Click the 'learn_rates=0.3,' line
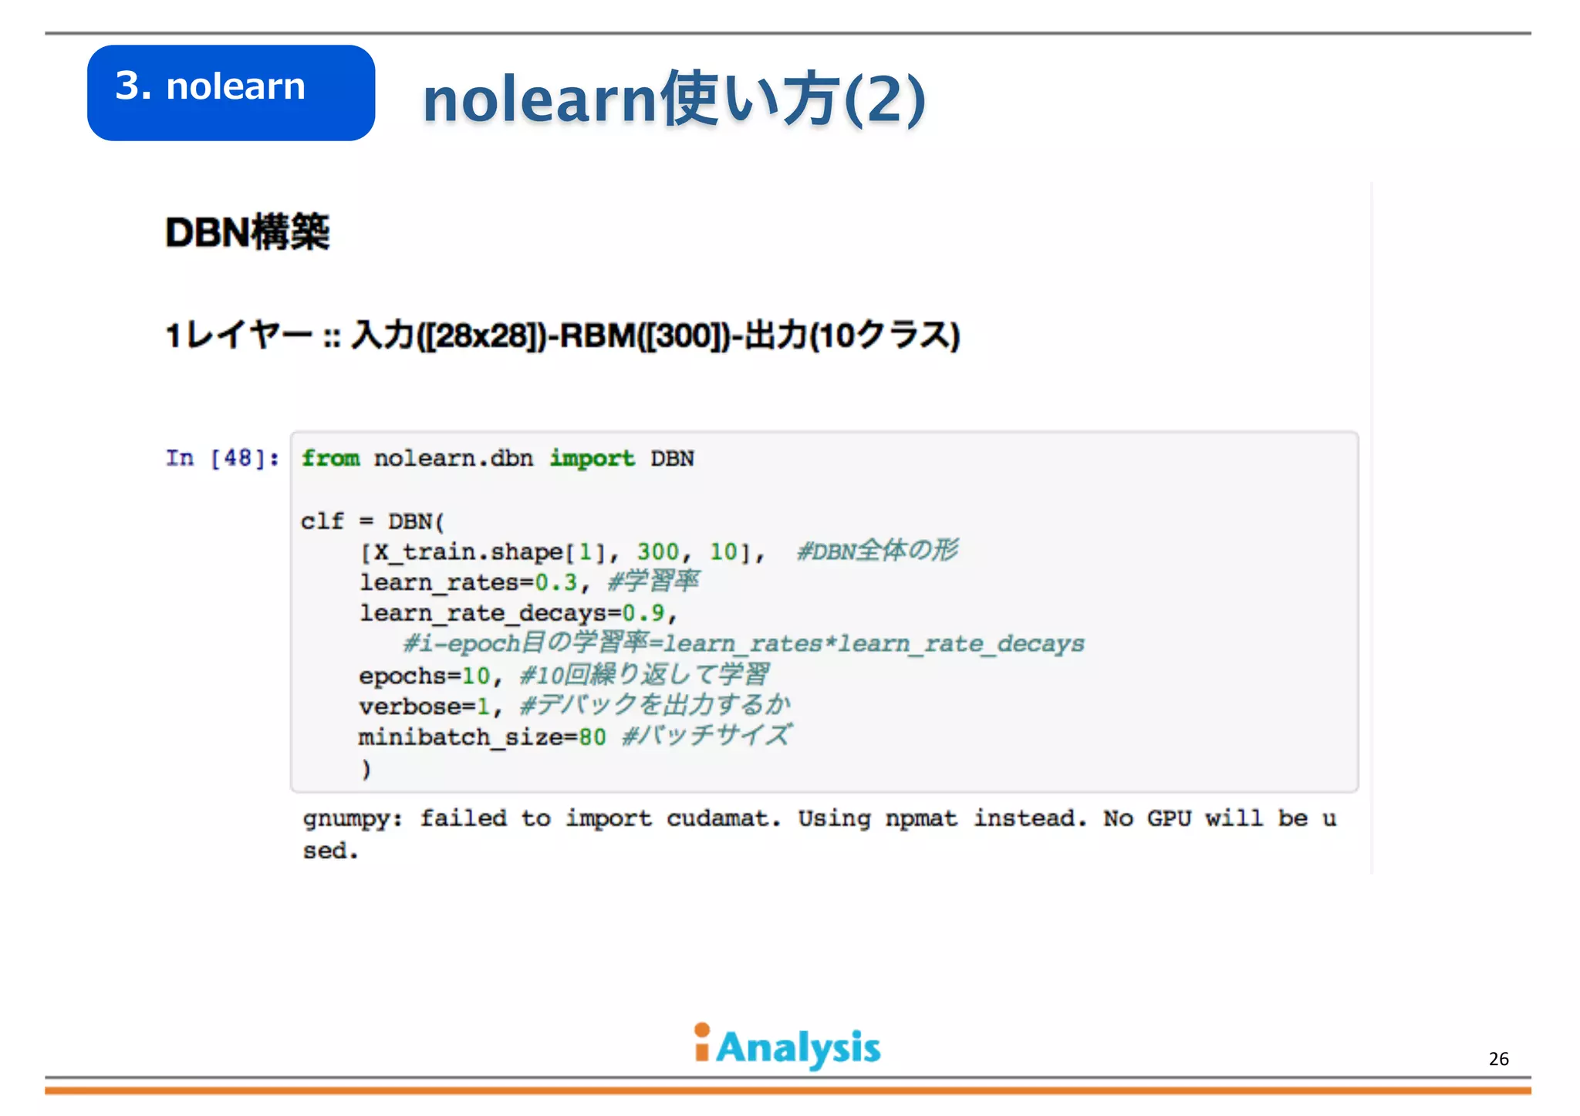 [474, 582]
